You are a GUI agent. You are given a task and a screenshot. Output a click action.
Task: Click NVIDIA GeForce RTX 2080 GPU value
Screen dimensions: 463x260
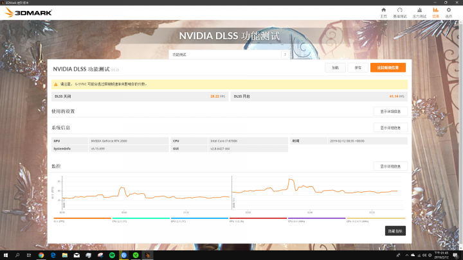click(109, 141)
